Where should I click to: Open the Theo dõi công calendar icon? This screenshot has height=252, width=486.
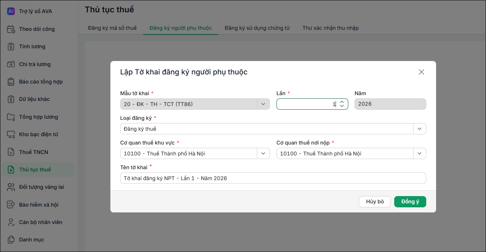[x=11, y=29]
